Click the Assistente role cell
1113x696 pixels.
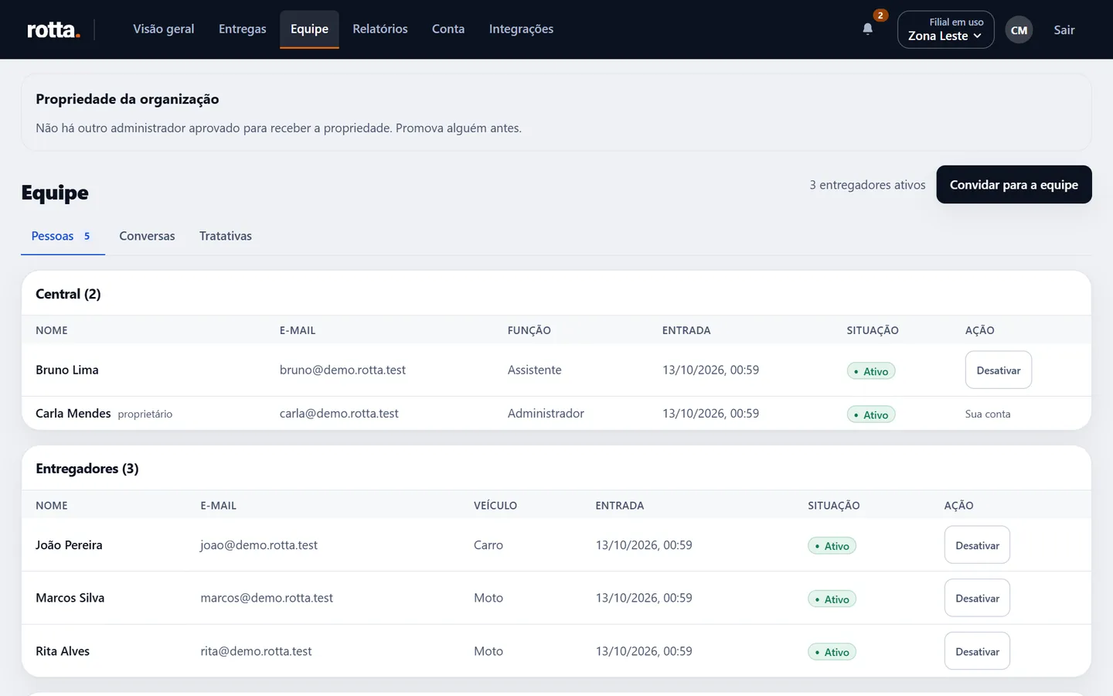click(535, 370)
